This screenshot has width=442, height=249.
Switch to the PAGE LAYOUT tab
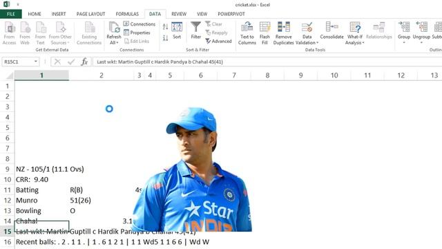click(90, 14)
